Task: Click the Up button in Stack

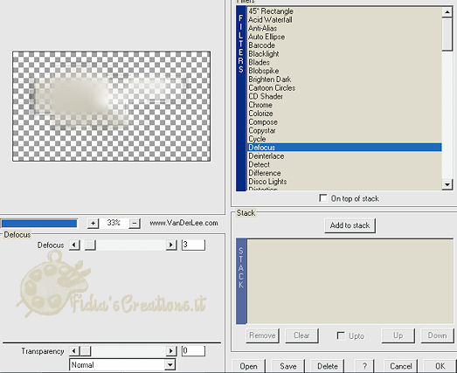Action: coord(398,335)
